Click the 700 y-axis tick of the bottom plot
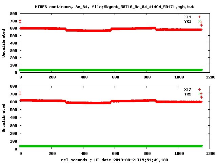The image size is (217, 163). coord(14,94)
